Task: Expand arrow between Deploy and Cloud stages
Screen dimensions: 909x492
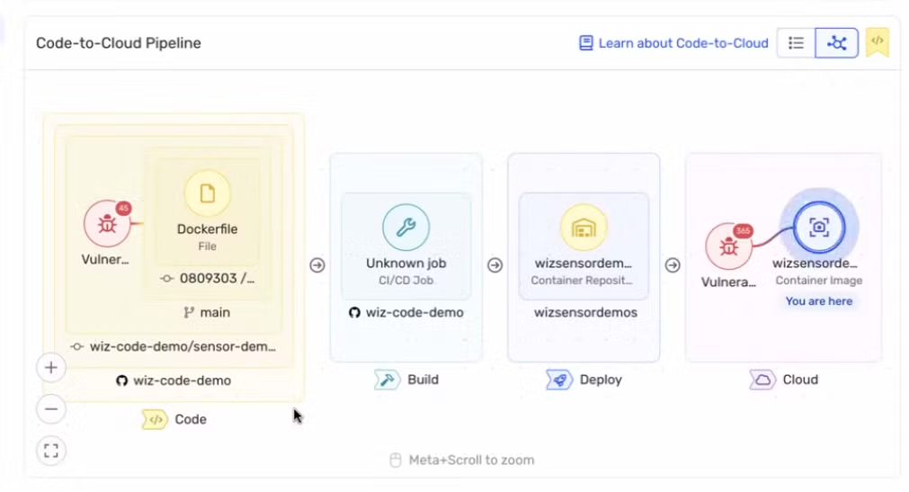Action: 673,265
